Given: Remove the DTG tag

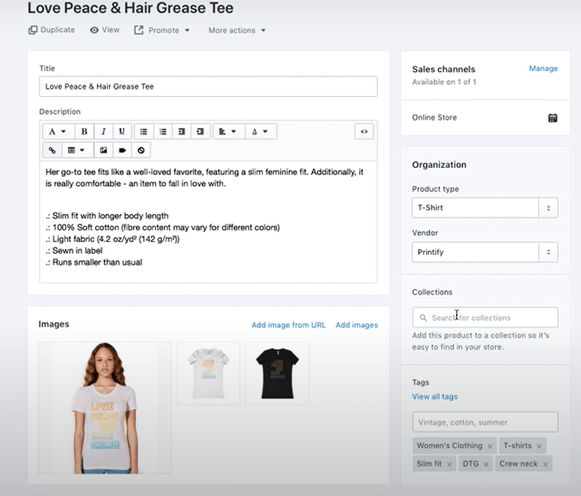Looking at the screenshot, I should (x=486, y=464).
